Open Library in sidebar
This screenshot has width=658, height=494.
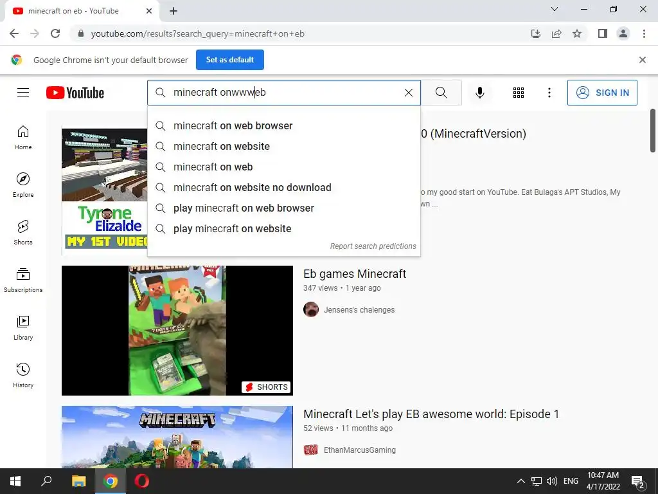tap(23, 327)
